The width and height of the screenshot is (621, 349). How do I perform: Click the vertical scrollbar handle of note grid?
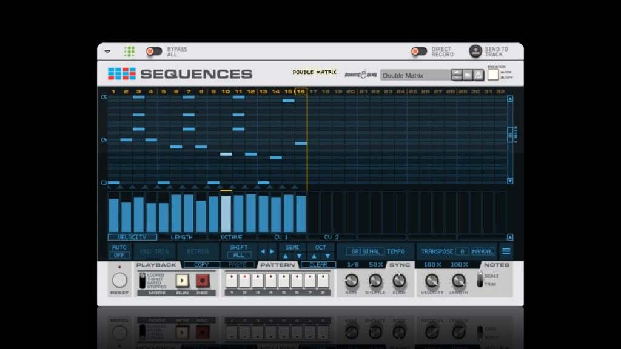[510, 135]
